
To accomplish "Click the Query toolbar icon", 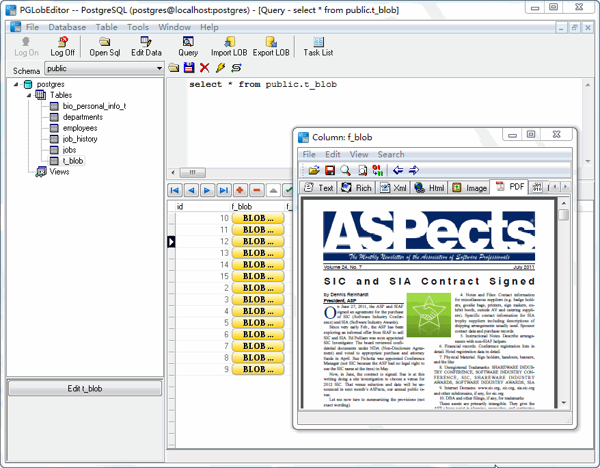I will click(188, 47).
